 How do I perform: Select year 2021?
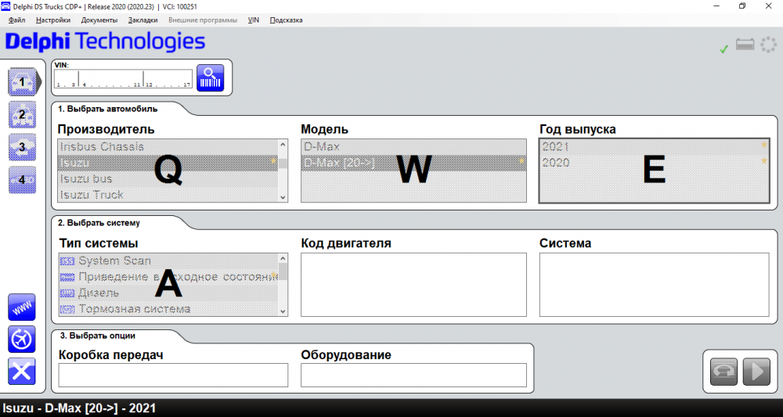point(654,147)
